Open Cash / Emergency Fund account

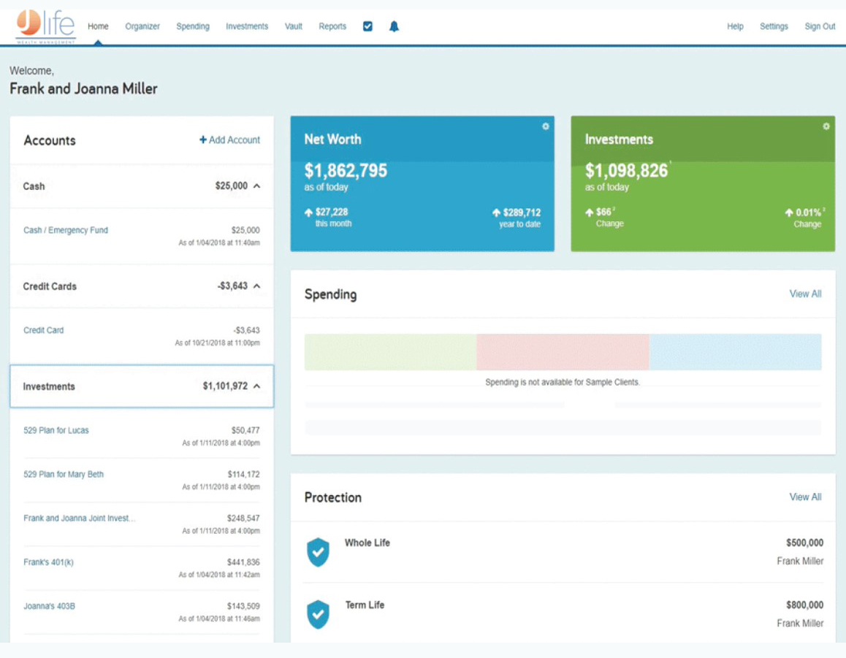coord(66,230)
